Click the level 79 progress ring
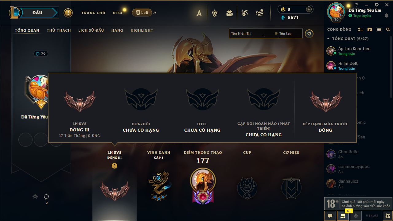393x221 pixels. click(41, 54)
